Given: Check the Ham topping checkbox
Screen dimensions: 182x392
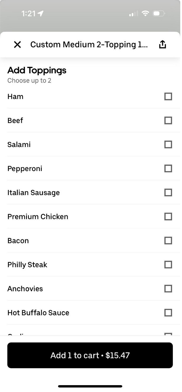Looking at the screenshot, I should [x=168, y=97].
